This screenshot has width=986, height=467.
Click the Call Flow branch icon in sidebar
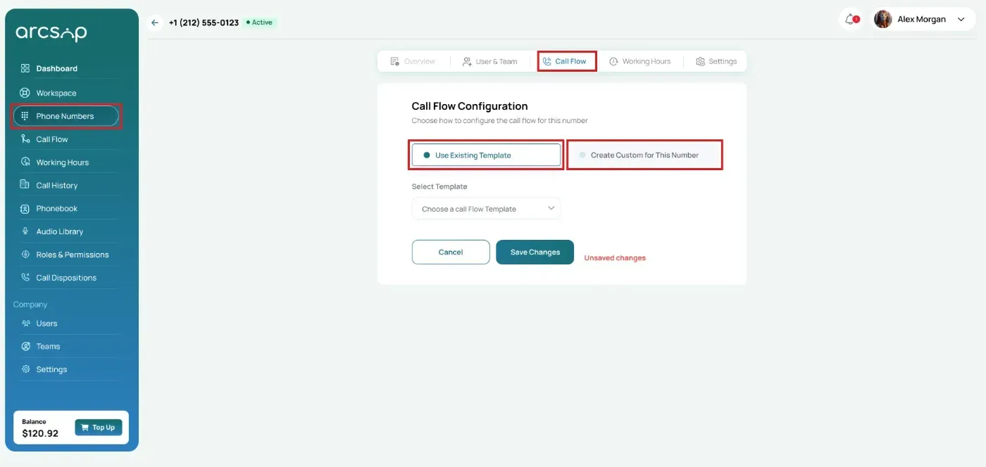25,139
